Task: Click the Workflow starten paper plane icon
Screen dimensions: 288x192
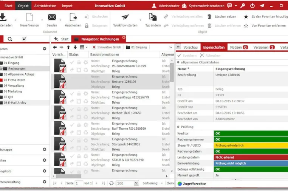Action: click(x=125, y=17)
